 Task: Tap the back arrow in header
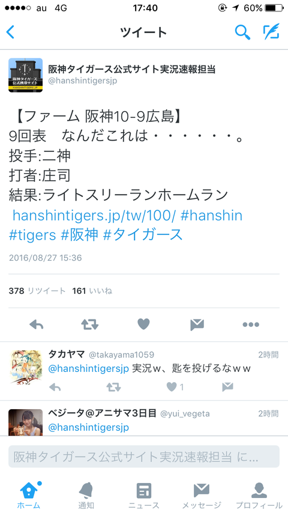[10, 32]
